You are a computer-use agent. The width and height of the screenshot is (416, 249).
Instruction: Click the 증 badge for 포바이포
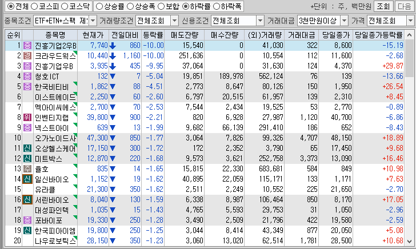[27, 220]
